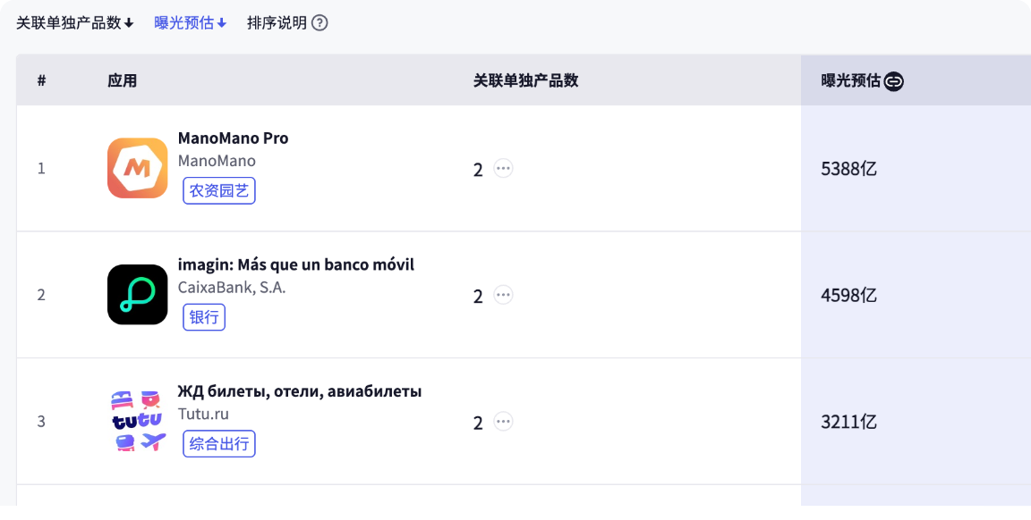The image size is (1031, 520).
Task: Open imagin: Más que un banco móvil title
Action: tap(296, 265)
